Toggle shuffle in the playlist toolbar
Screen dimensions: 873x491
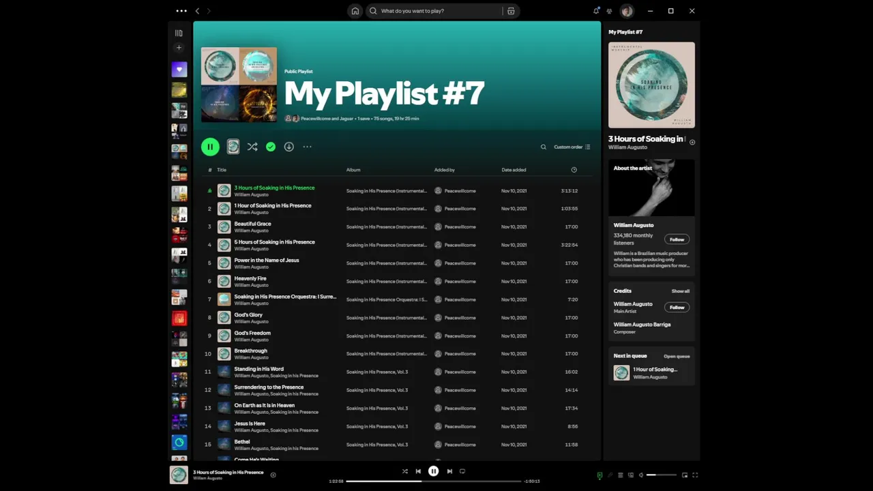click(x=252, y=147)
